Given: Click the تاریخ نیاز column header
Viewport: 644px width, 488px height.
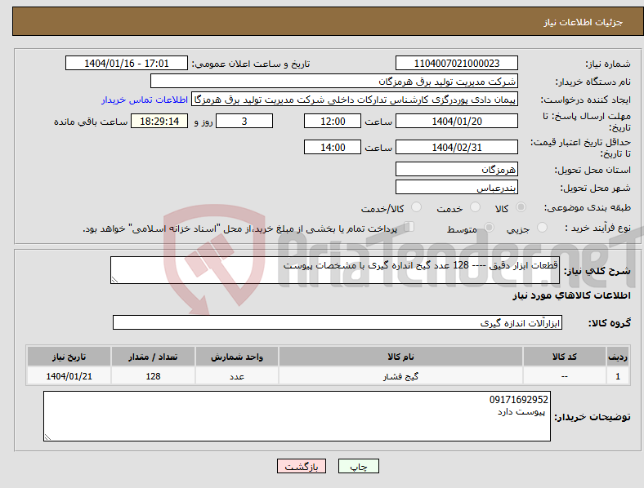Looking at the screenshot, I should (69, 357).
